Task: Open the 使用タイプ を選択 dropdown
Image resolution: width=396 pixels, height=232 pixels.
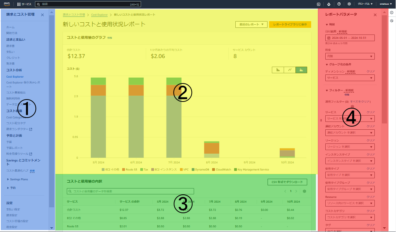Action: coord(350,175)
